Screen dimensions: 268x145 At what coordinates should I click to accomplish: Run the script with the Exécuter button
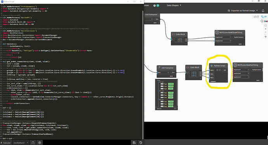[6, 143]
